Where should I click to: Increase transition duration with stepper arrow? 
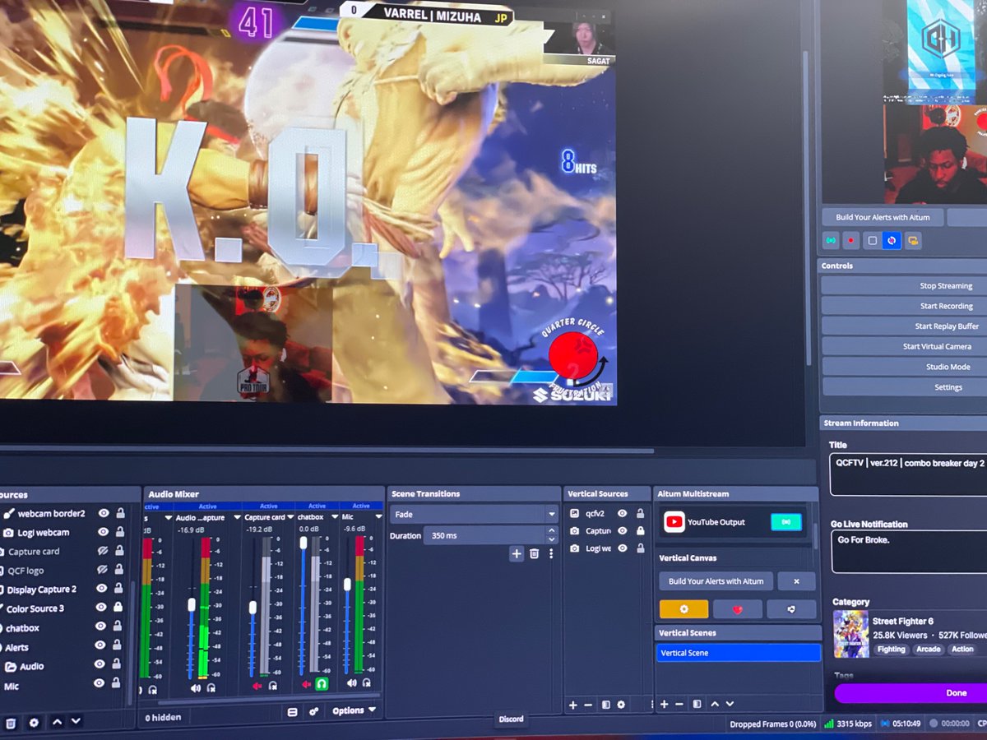(552, 530)
